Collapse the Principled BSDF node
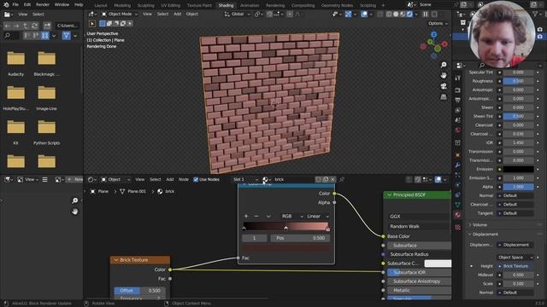This screenshot has width=547, height=307. (389, 195)
